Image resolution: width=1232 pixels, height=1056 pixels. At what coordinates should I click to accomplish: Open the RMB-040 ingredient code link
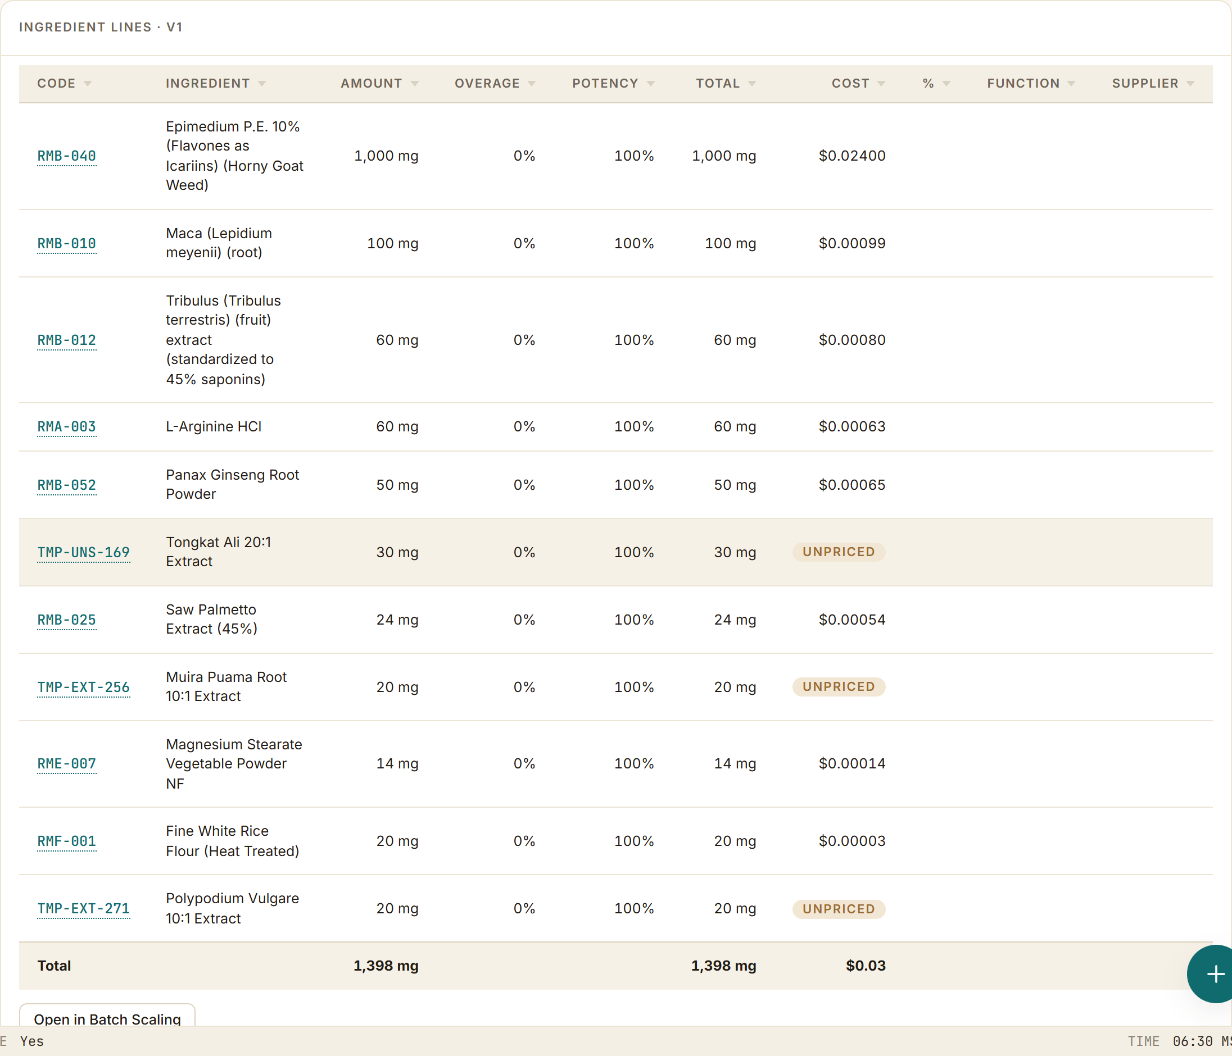coord(66,156)
